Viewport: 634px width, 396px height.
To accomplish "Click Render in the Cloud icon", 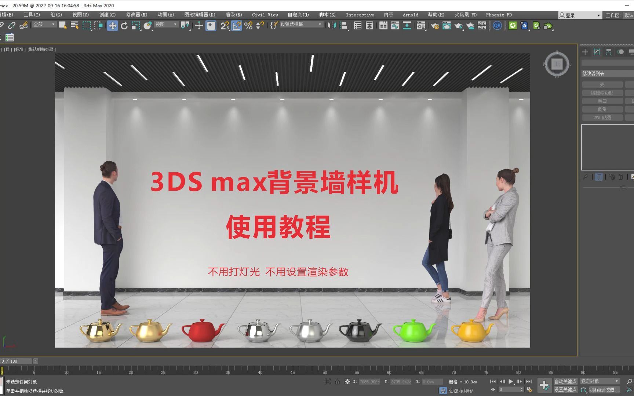I will 470,25.
